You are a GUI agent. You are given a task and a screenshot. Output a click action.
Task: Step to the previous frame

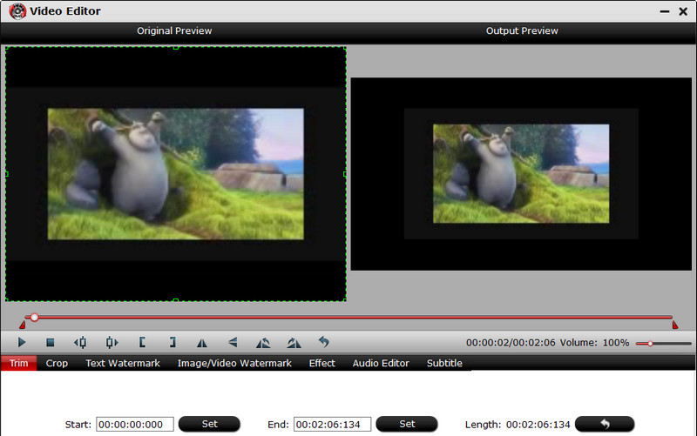tap(80, 343)
